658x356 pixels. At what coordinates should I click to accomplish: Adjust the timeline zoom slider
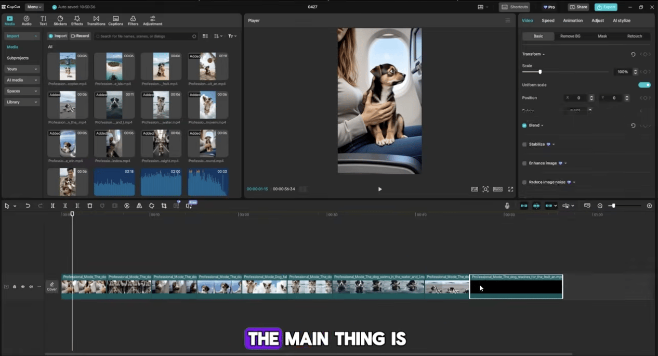pyautogui.click(x=613, y=206)
